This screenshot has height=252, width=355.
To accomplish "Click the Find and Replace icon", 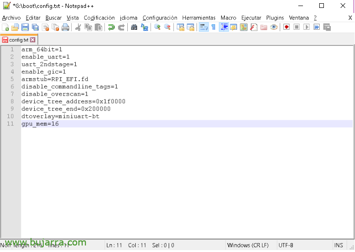I will (144, 27).
